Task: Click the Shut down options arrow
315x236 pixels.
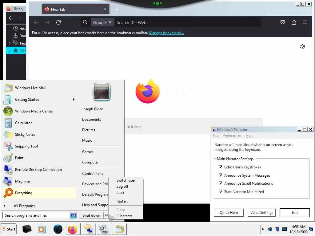Action: (106, 215)
